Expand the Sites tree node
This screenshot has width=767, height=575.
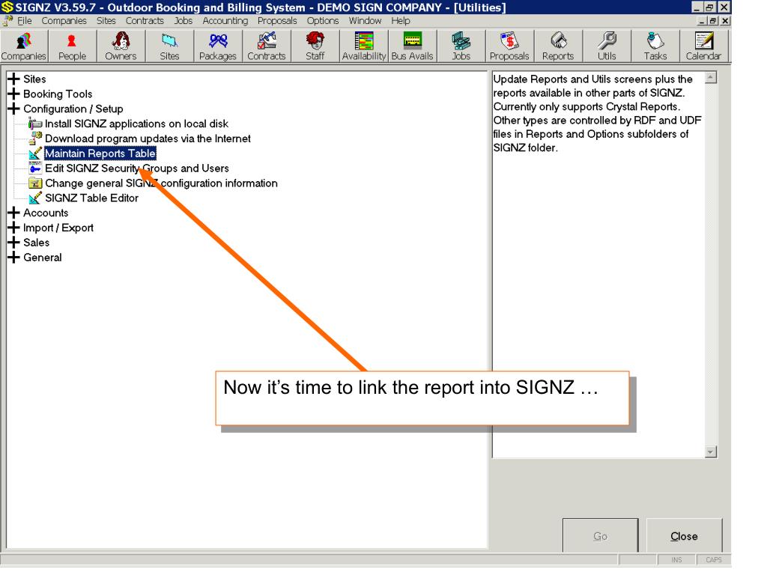click(x=13, y=79)
